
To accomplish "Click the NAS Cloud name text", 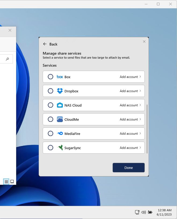I will (x=73, y=105).
